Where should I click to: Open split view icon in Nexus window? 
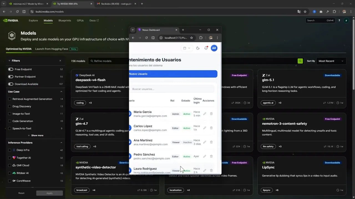pyautogui.click(x=153, y=38)
